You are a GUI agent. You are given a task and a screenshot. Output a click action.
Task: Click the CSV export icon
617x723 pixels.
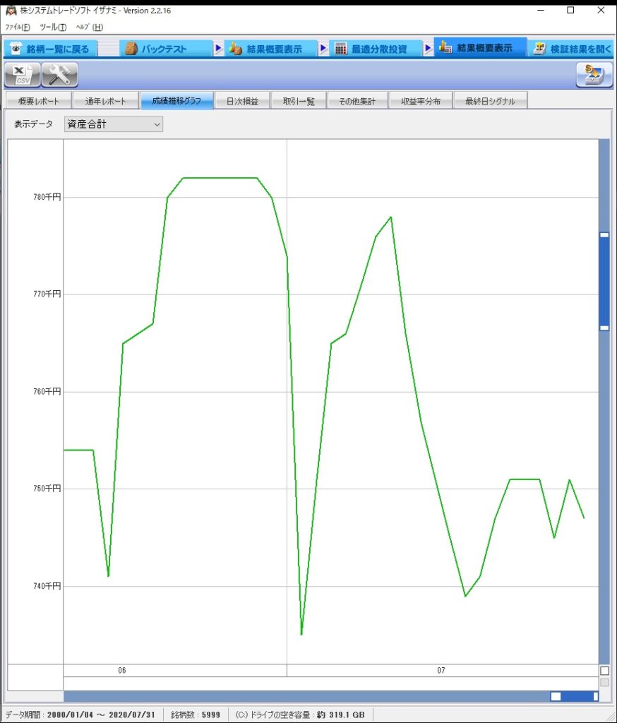point(22,74)
